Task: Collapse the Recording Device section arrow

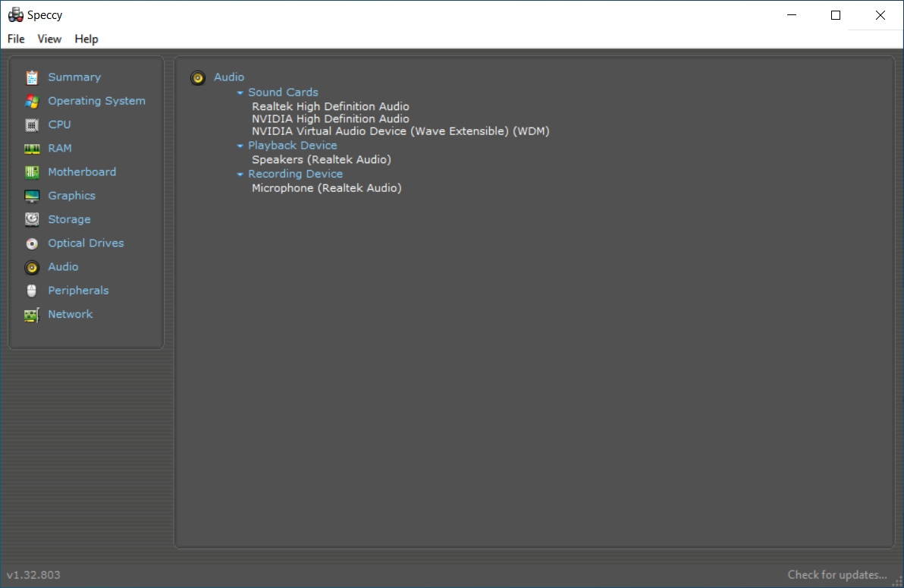Action: tap(240, 175)
